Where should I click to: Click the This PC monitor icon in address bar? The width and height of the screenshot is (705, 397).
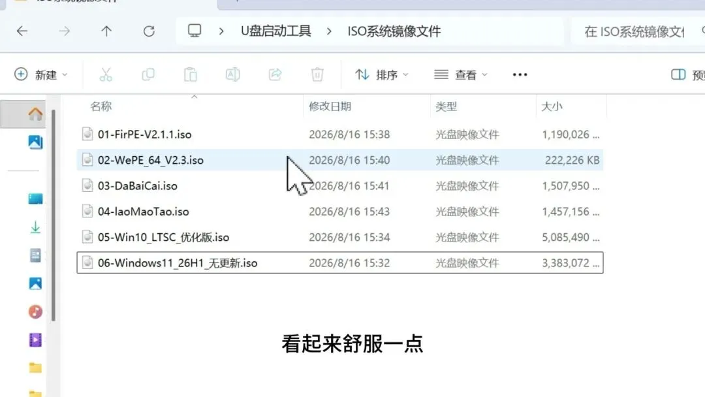[195, 31]
